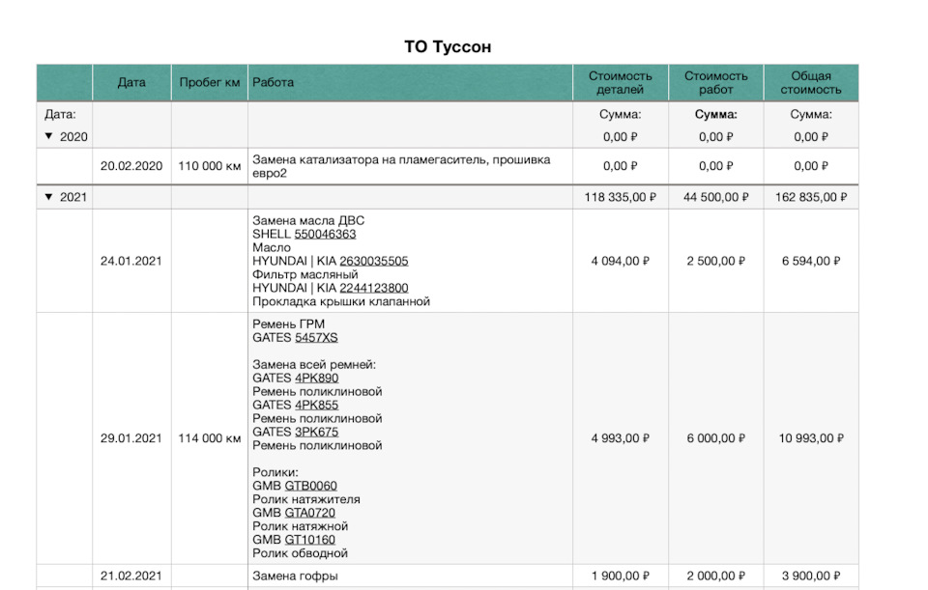Select the total cost 3 900,00 ₽
Viewport: 928px width, 590px height.
(x=811, y=576)
